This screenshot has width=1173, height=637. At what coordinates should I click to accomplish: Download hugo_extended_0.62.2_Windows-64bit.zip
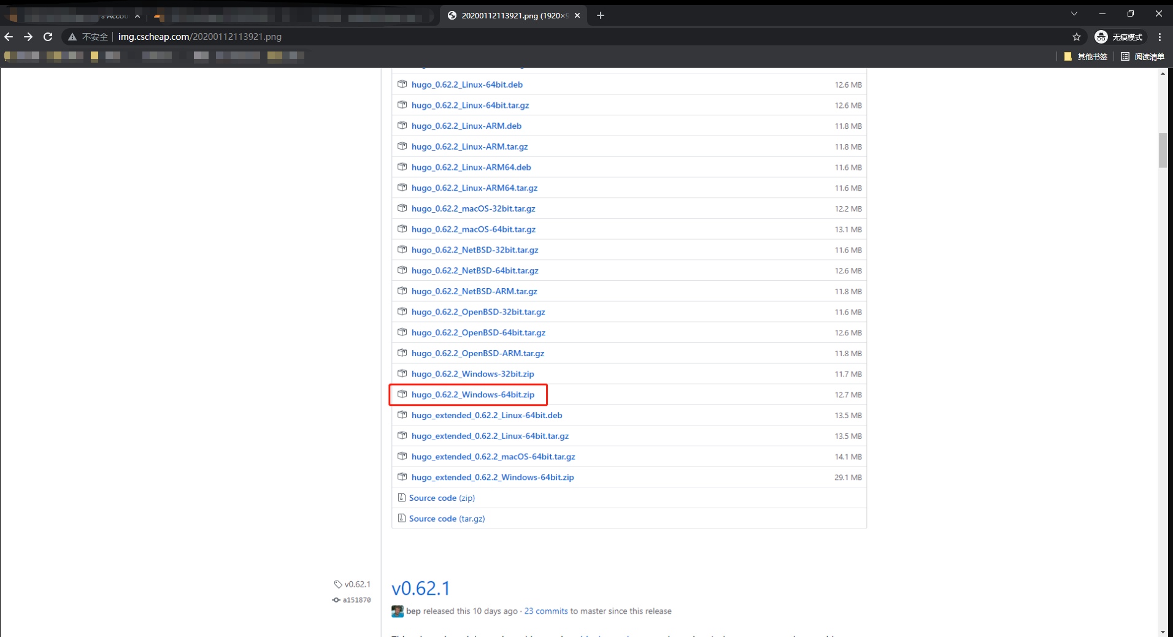coord(493,478)
